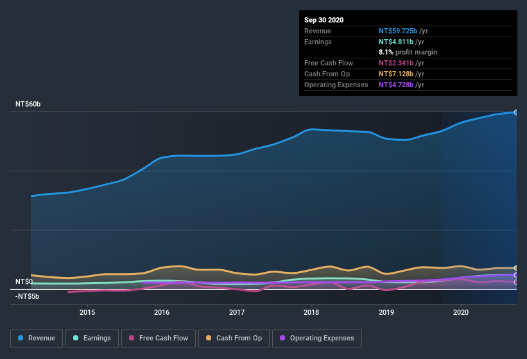Click the 2018 x-axis year label
This screenshot has width=527, height=359.
tap(311, 312)
